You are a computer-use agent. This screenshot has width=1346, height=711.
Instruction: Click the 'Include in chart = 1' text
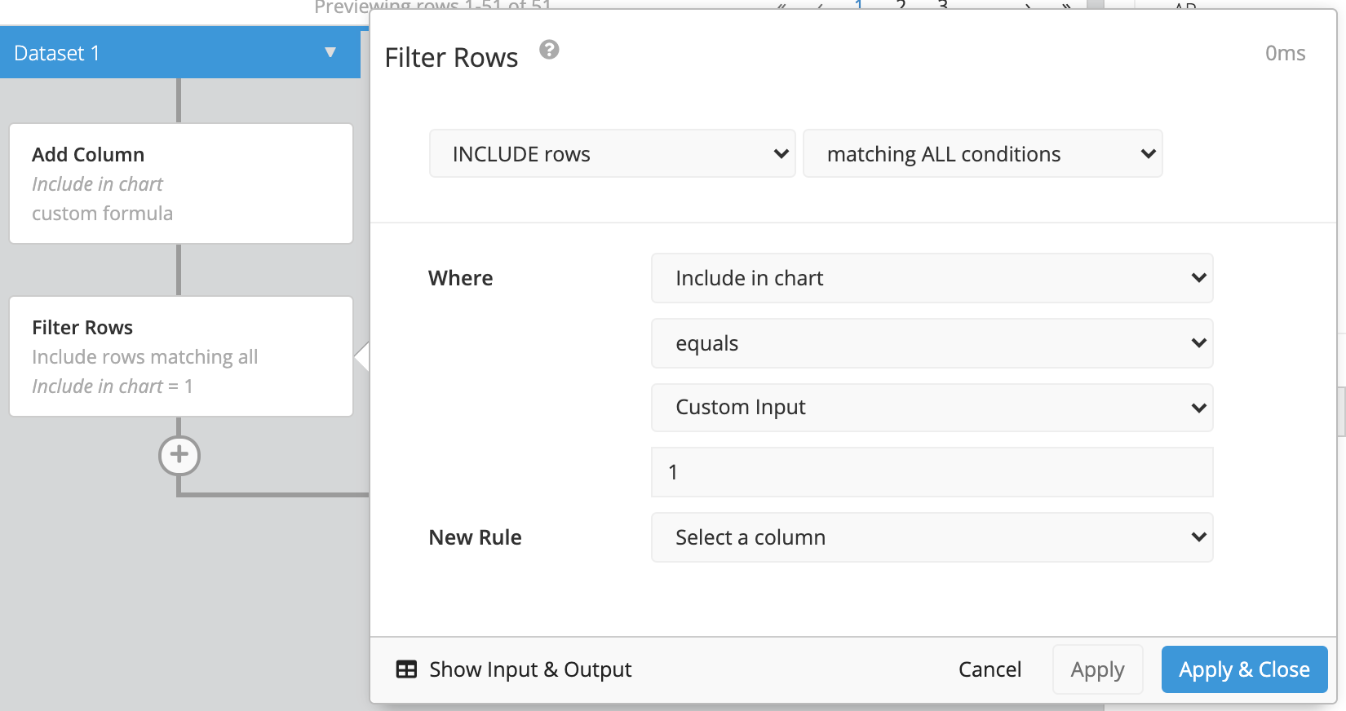[113, 386]
